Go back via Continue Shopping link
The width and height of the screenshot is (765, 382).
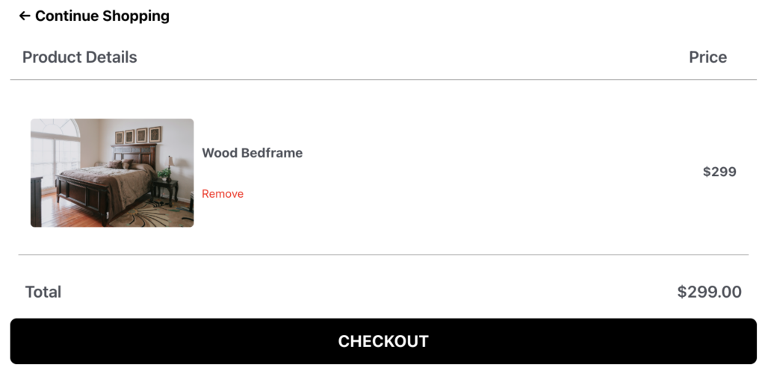(x=102, y=16)
